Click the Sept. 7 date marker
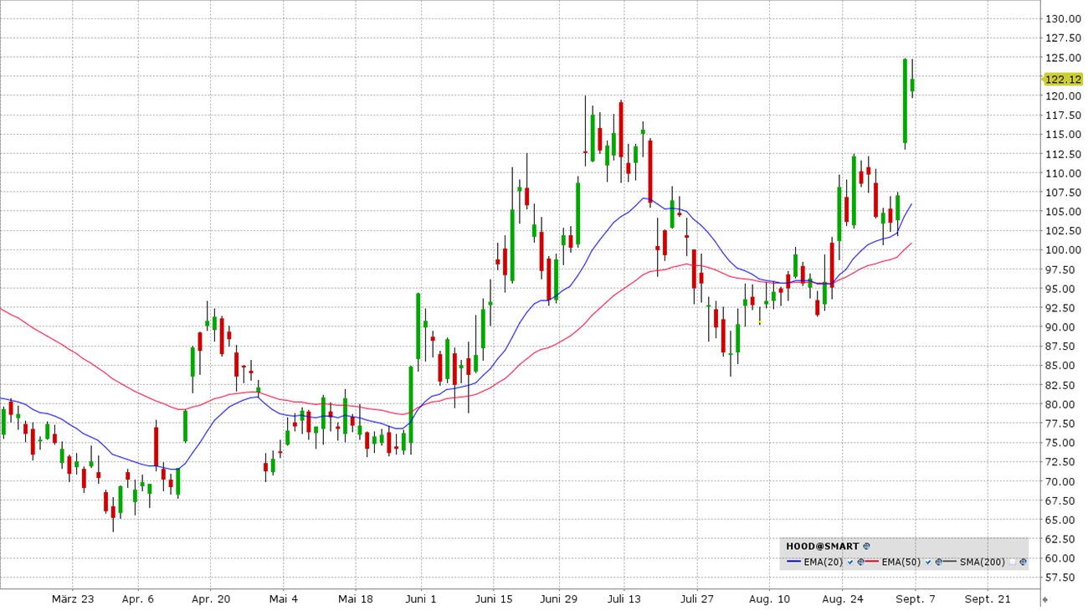1088x611 pixels. 916,599
